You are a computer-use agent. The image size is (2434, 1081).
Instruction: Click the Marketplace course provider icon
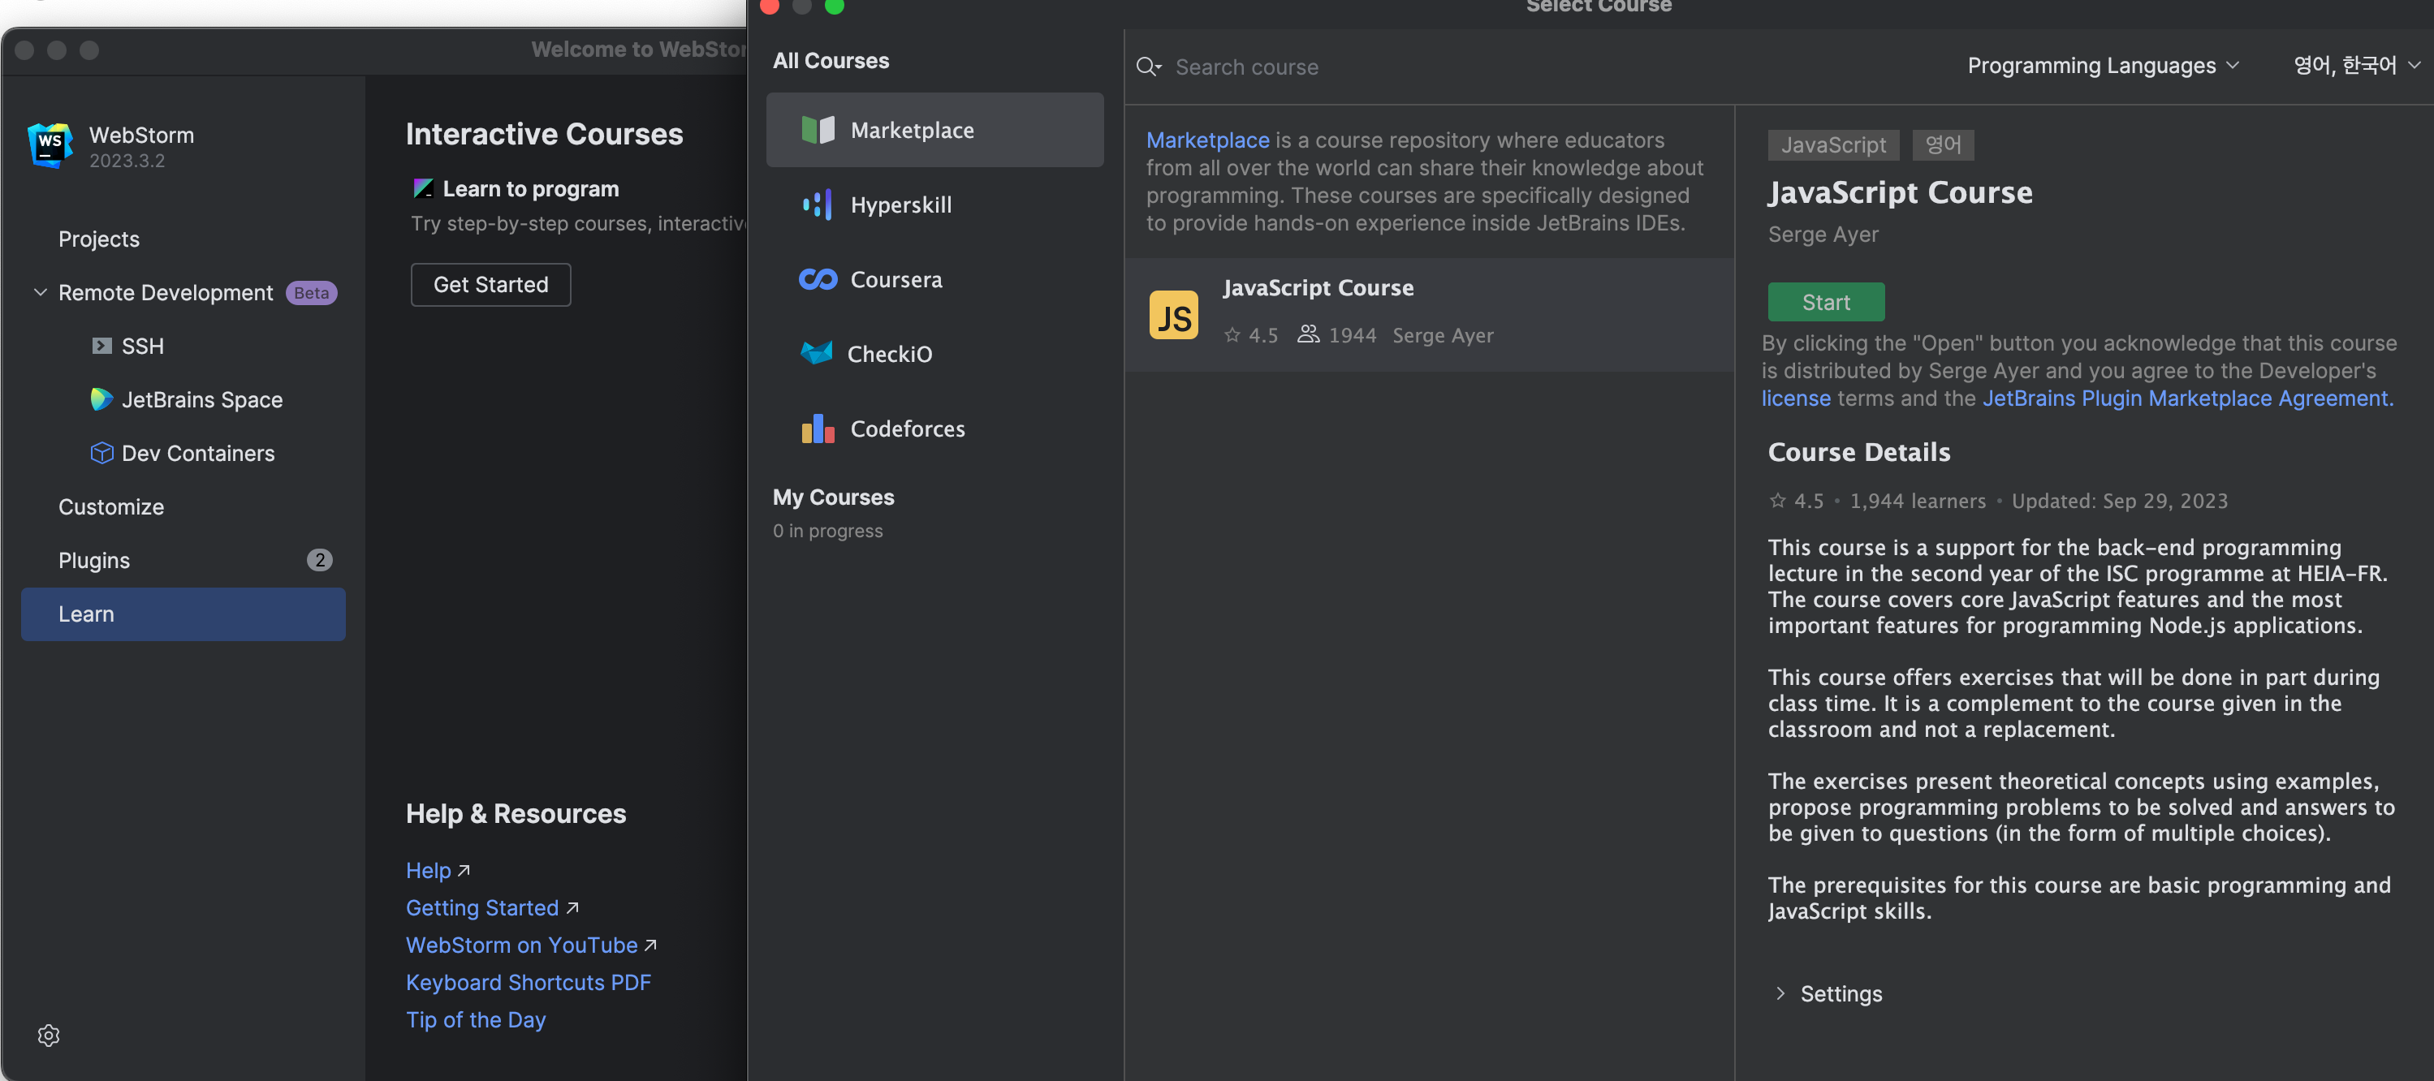coord(818,129)
